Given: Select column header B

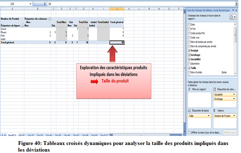Looking at the screenshot, I should (38, 9).
